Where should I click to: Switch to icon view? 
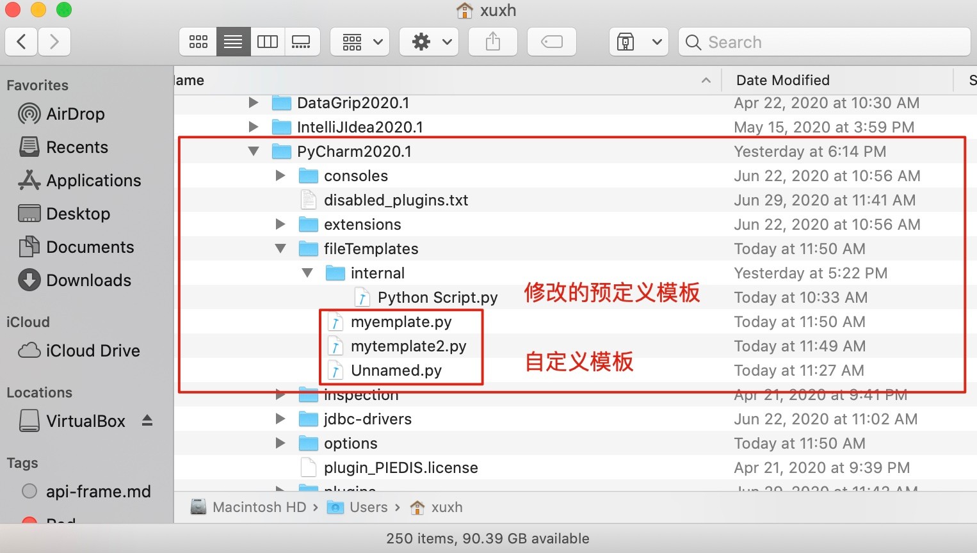pyautogui.click(x=198, y=42)
